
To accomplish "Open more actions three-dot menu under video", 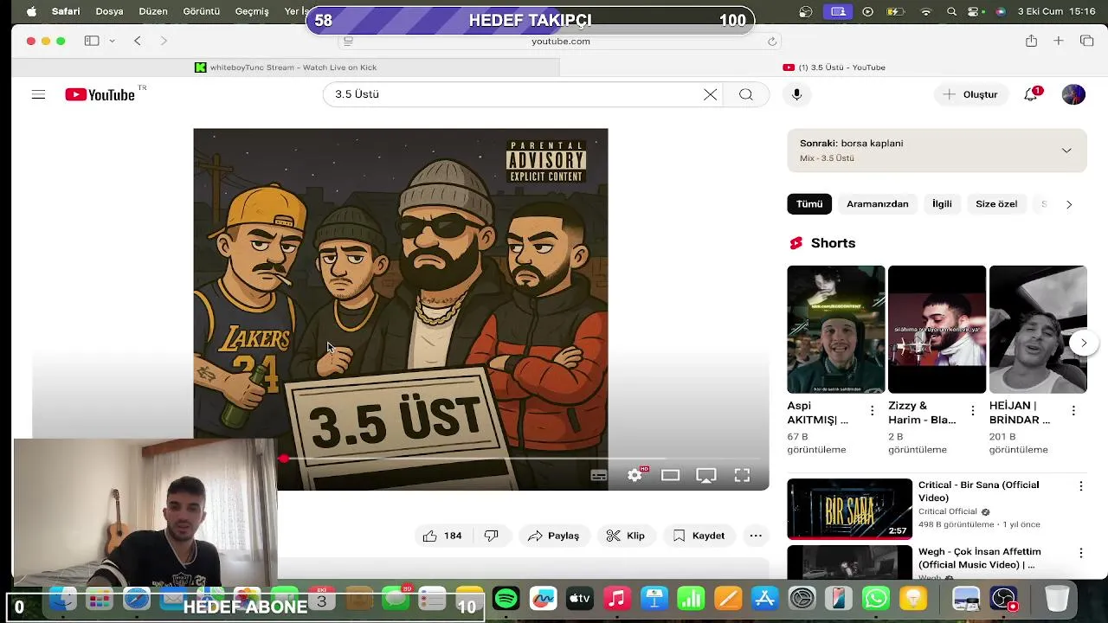I will pos(756,536).
